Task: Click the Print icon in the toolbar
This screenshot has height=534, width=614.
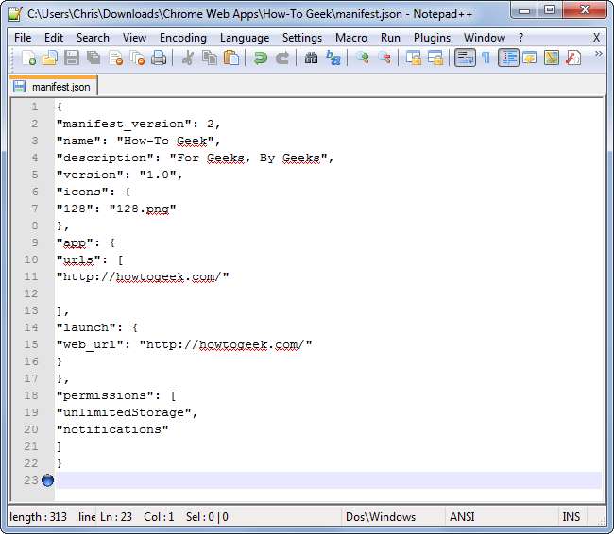Action: (x=159, y=58)
